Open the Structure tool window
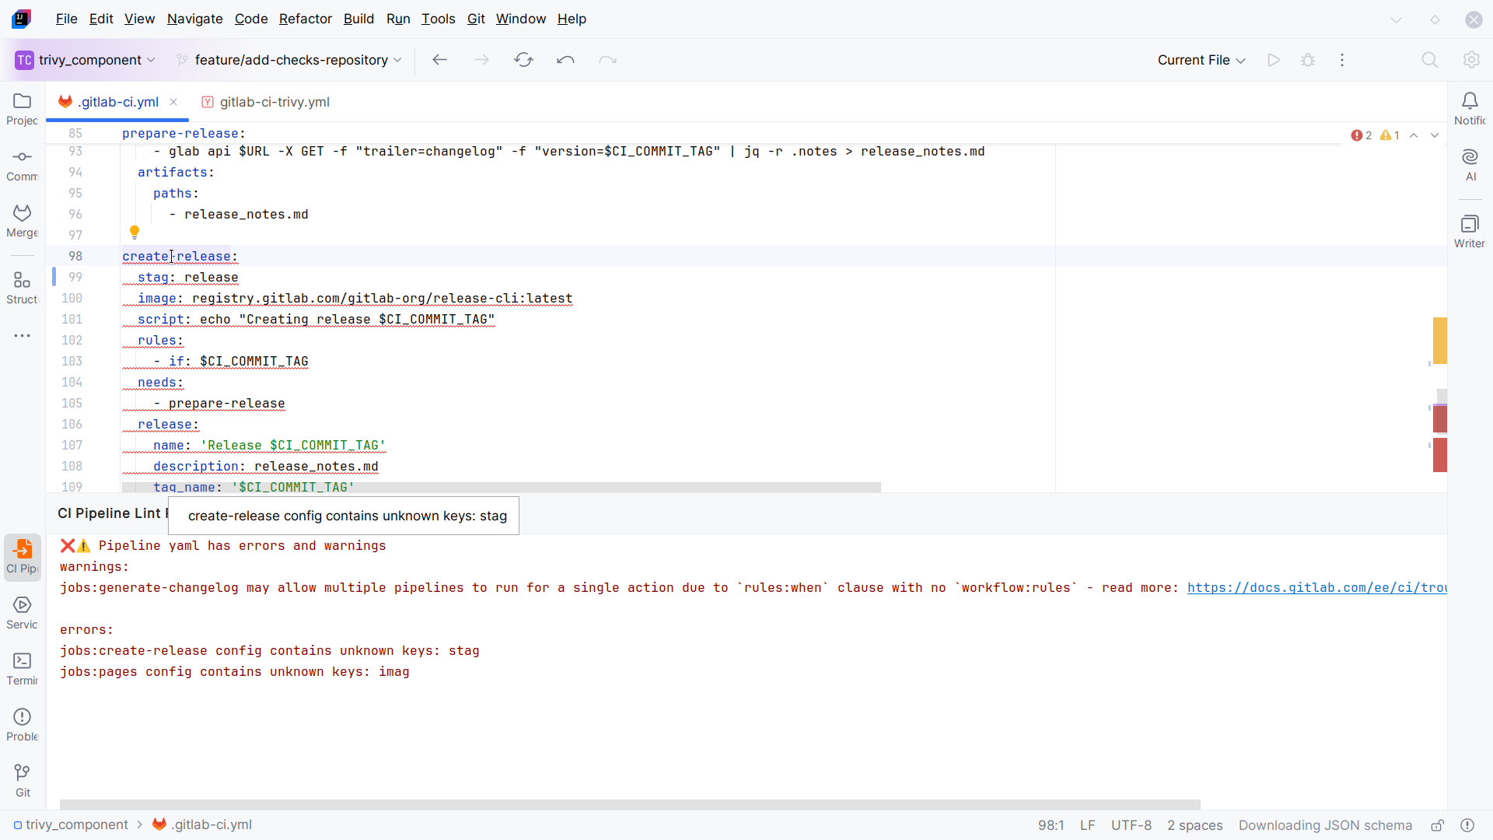1493x840 pixels. (x=21, y=286)
